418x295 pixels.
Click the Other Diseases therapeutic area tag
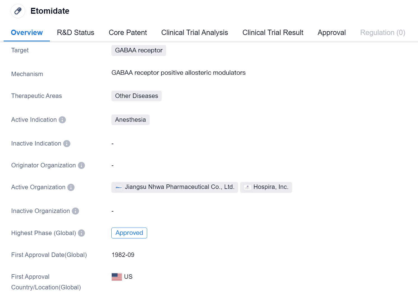(137, 96)
